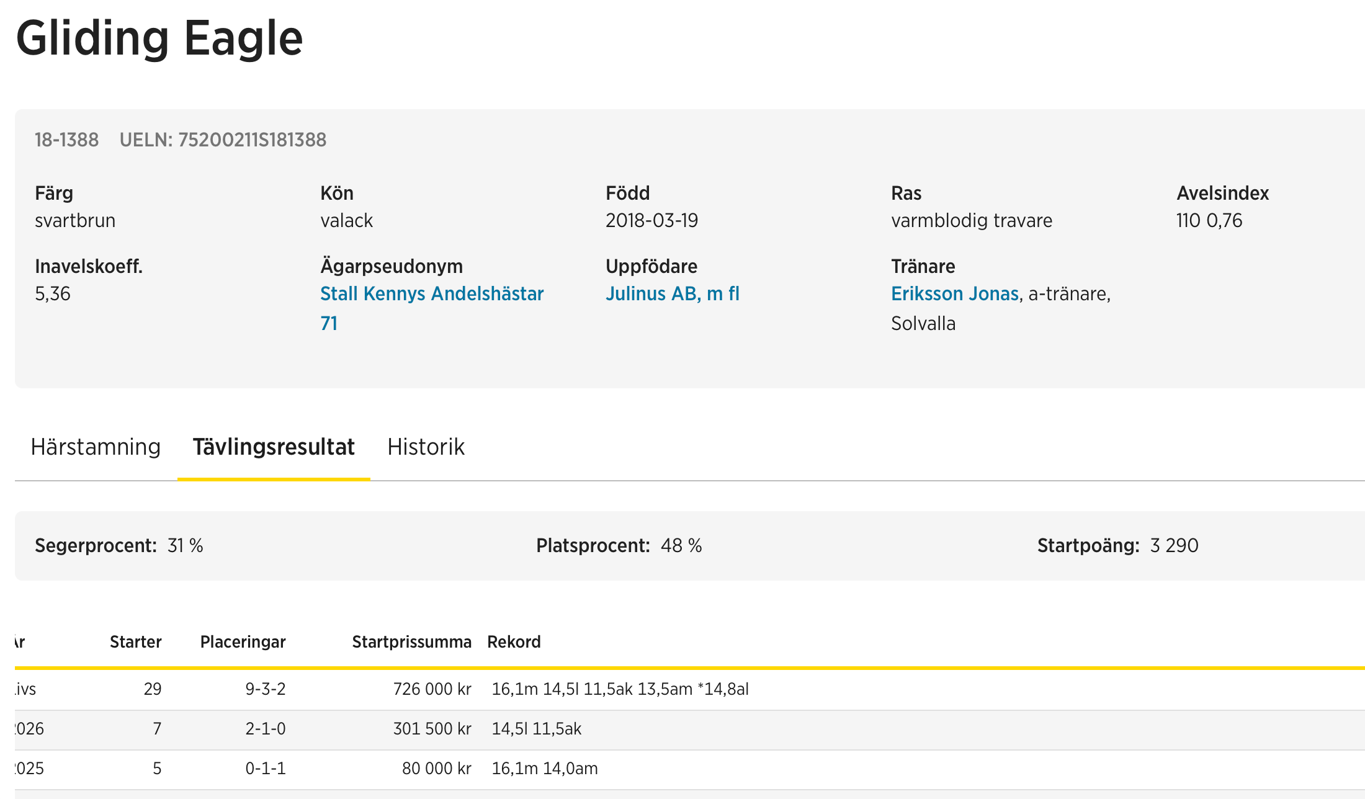Click the UELN registration number text

coord(223,140)
